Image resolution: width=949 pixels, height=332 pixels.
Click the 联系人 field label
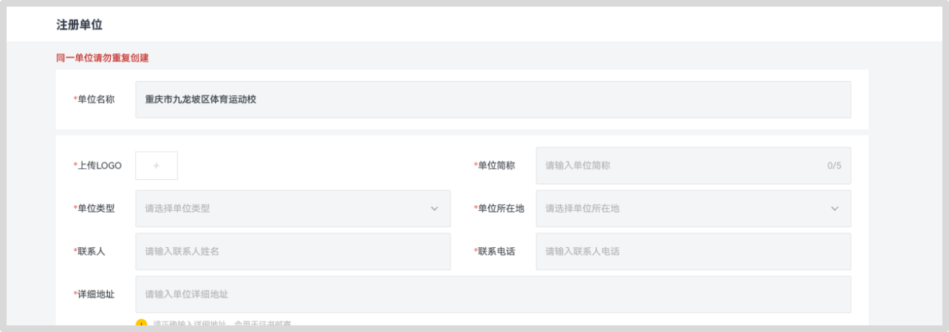[91, 252]
